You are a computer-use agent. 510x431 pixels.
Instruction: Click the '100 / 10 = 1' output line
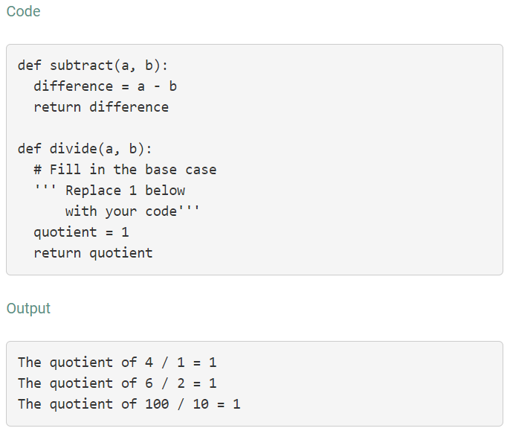click(129, 404)
